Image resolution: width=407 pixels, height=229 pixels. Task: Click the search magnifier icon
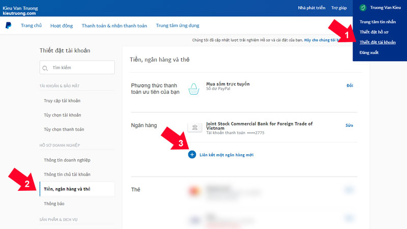[x=45, y=68]
